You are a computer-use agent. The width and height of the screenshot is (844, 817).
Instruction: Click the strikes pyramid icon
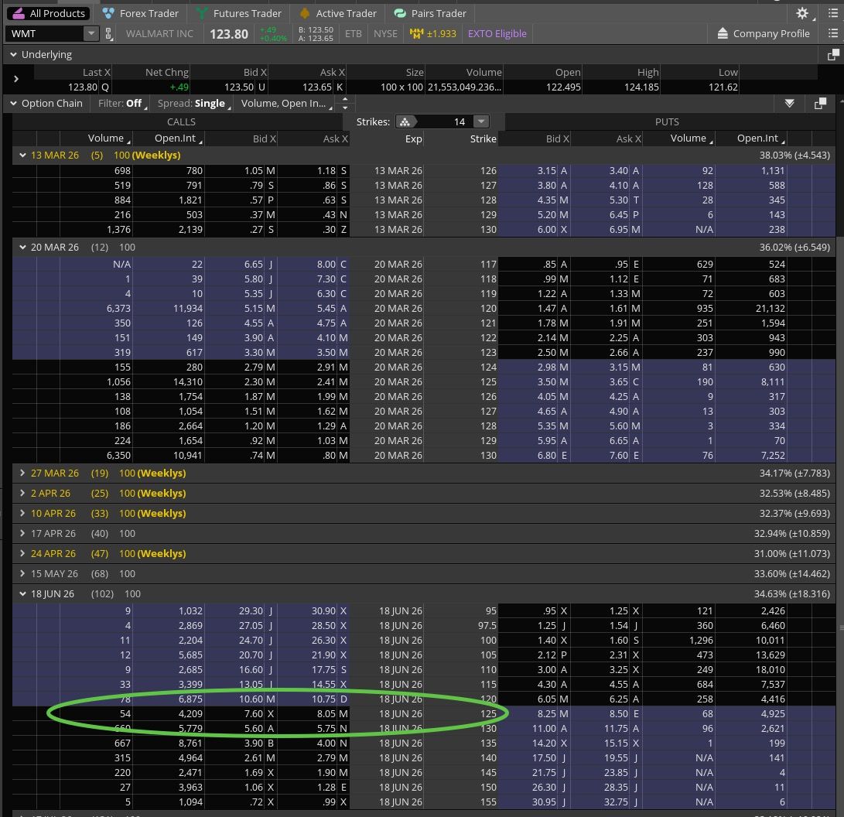(405, 121)
